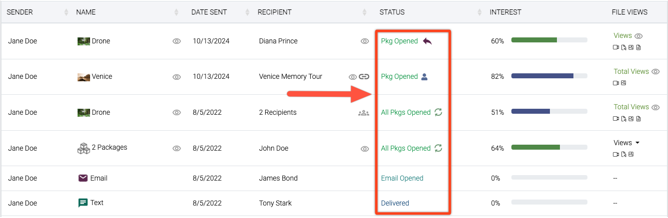Click the Drone thumbnail in the first row
Image resolution: width=668 pixels, height=218 pixels.
pyautogui.click(x=84, y=41)
